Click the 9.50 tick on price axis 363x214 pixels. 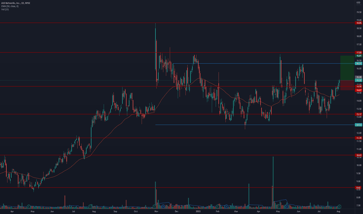(359, 173)
